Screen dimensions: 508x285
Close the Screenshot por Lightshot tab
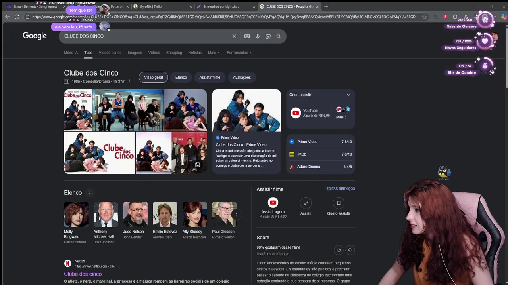point(254,7)
